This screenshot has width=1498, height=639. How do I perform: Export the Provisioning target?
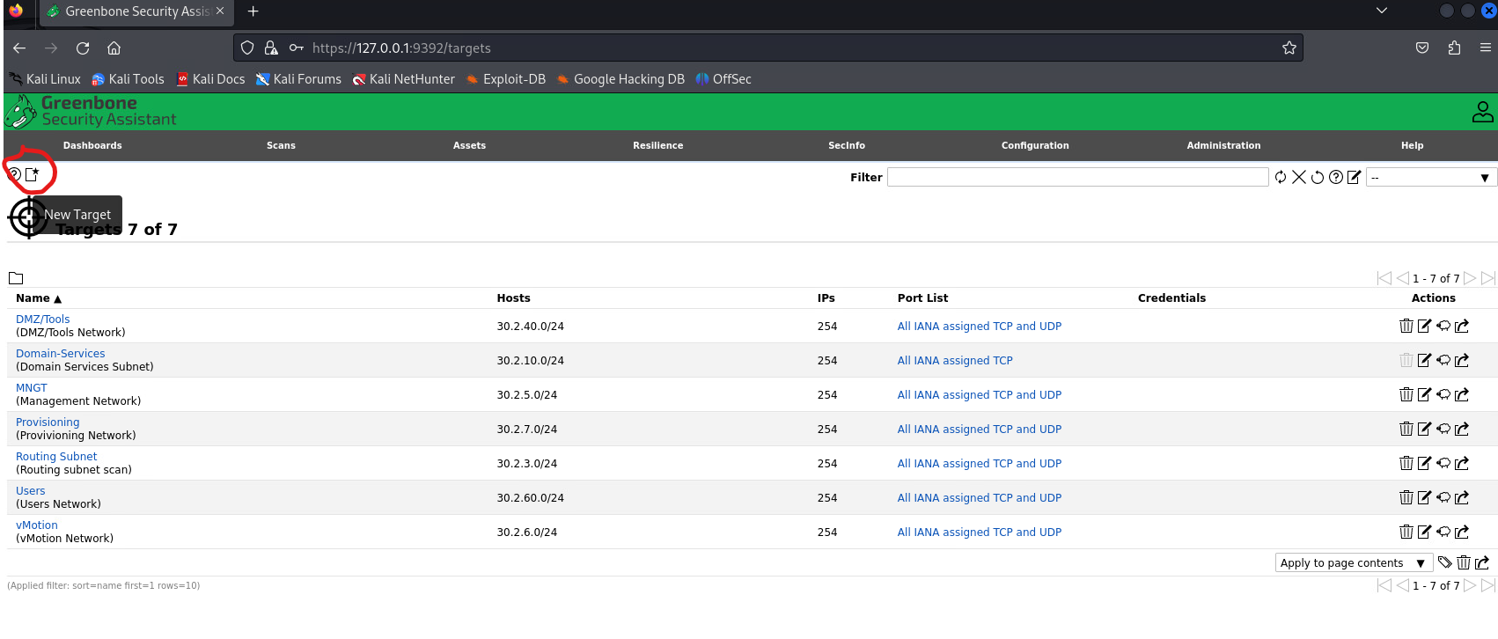[1462, 429]
